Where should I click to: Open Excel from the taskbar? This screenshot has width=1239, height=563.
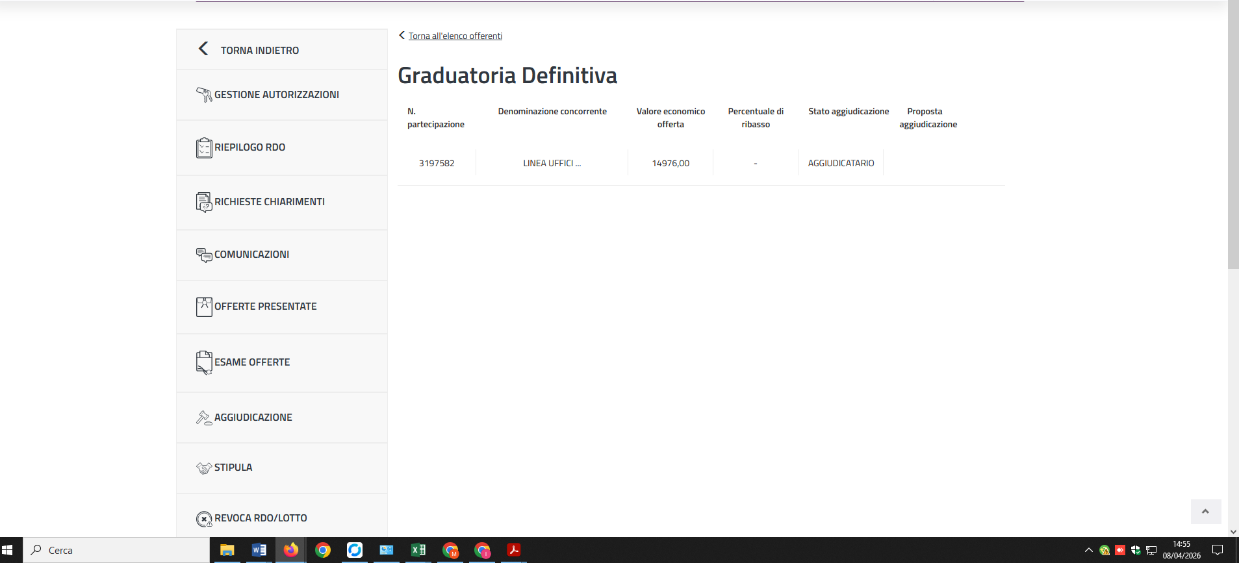pos(418,550)
